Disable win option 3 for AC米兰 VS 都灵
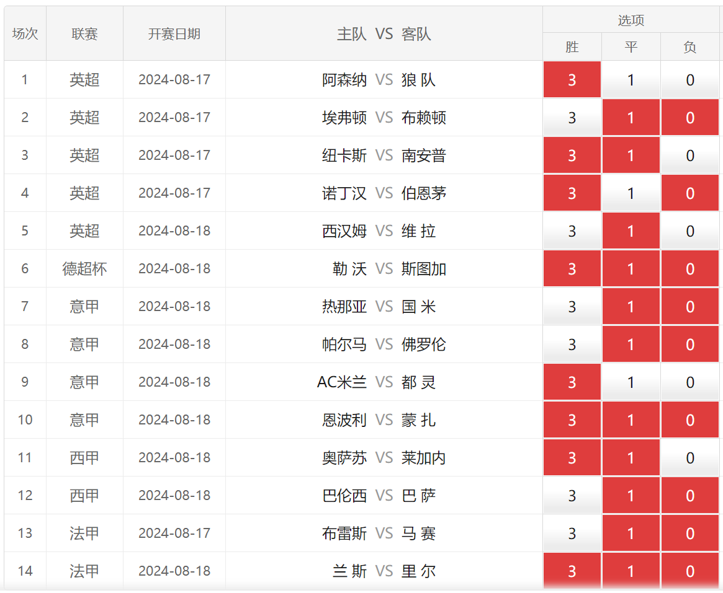The image size is (723, 593). click(572, 382)
